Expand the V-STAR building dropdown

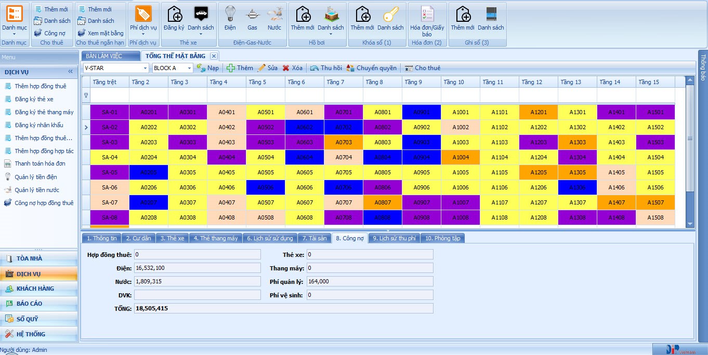[145, 68]
